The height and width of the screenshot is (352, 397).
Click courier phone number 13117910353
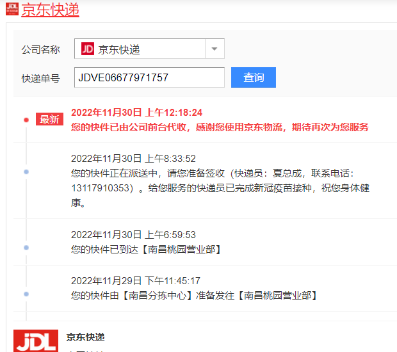[x=101, y=188]
